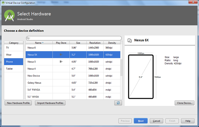The image size is (199, 127).
Task: Click the 560dpi density cell
Action: 112,48
